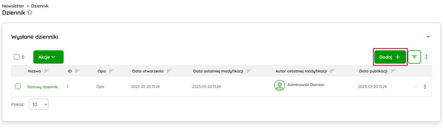The height and width of the screenshot is (130, 443).
Task: Open the Akcje dropdown
Action: 48,57
